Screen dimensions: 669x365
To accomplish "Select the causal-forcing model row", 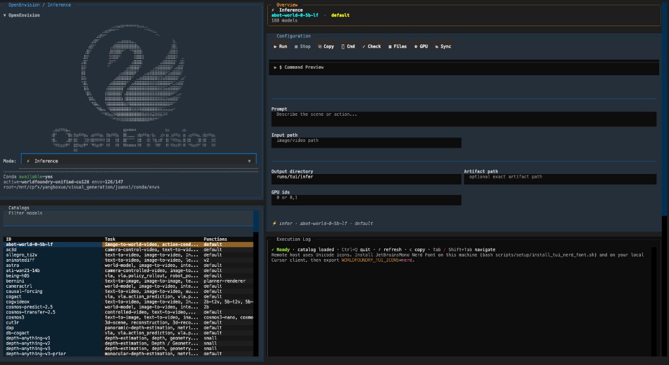I will pyautogui.click(x=128, y=292).
